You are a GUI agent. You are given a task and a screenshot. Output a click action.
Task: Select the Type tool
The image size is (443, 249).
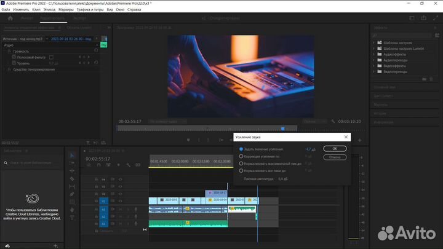pyautogui.click(x=72, y=218)
